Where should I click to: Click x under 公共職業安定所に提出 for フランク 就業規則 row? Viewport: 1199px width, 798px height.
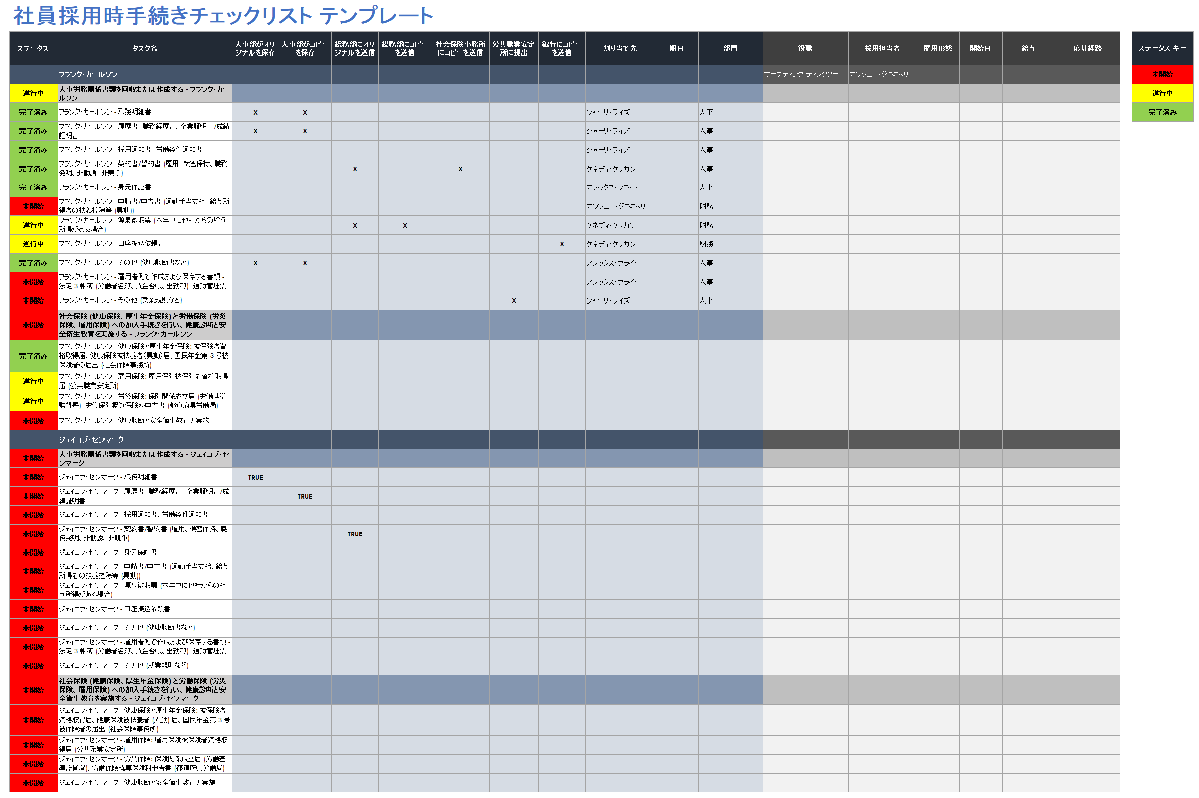point(514,300)
